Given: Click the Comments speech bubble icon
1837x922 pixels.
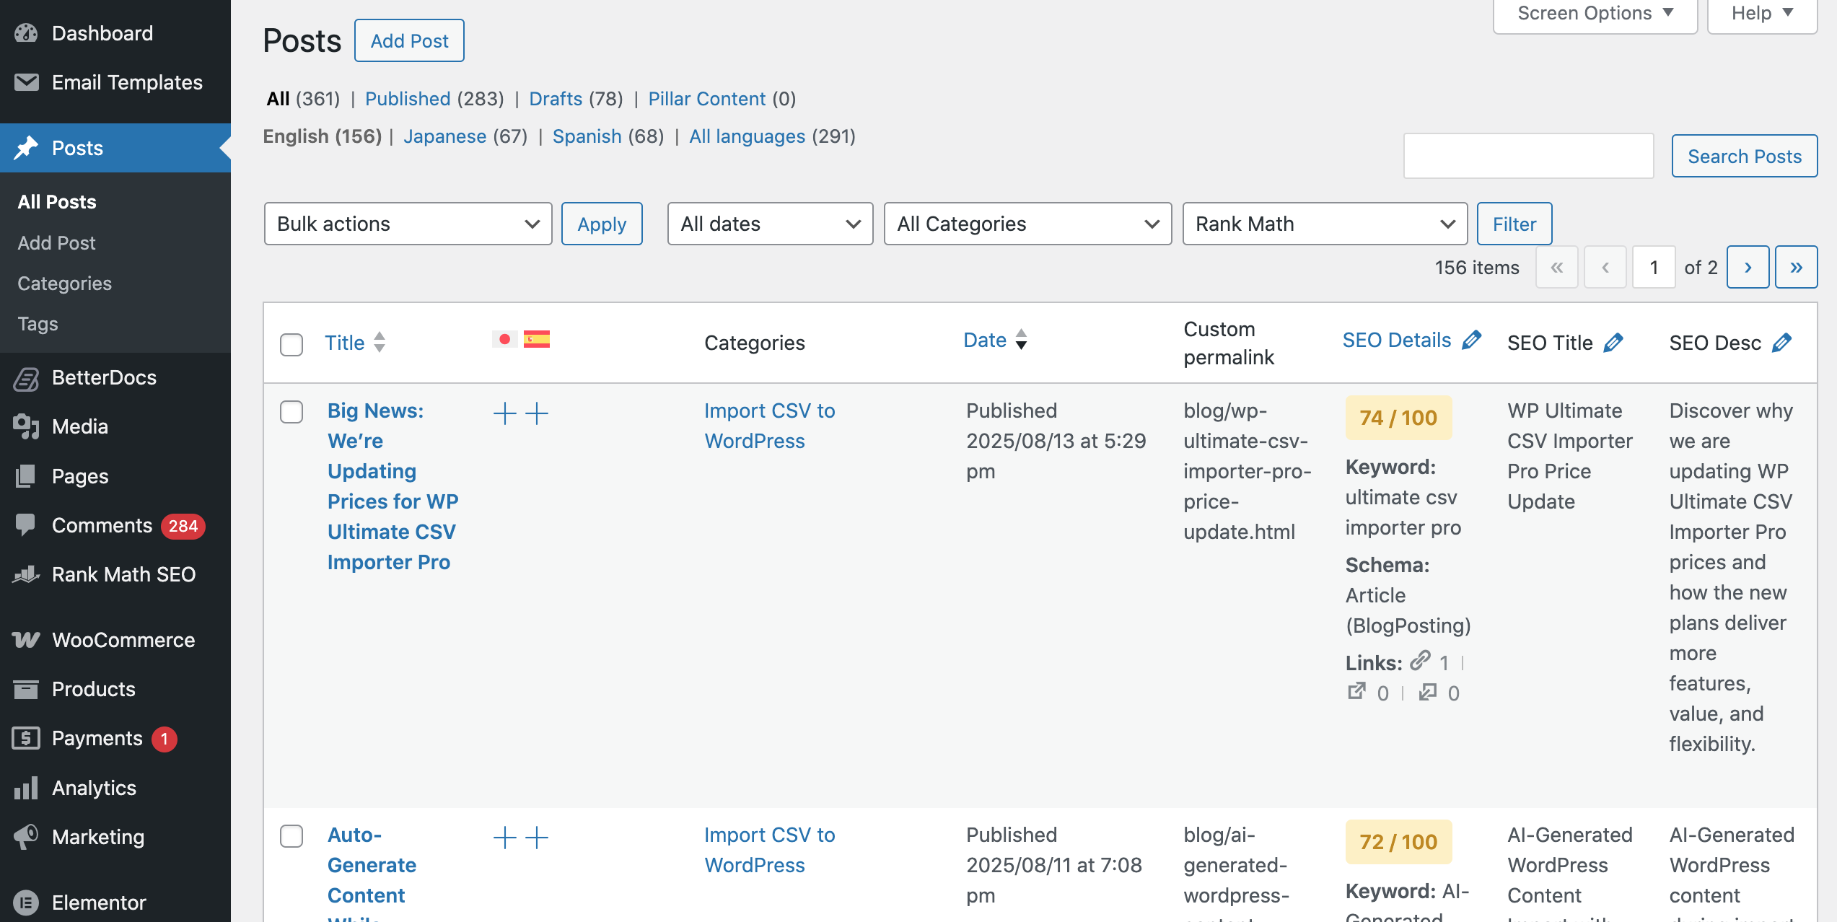Looking at the screenshot, I should coord(27,525).
